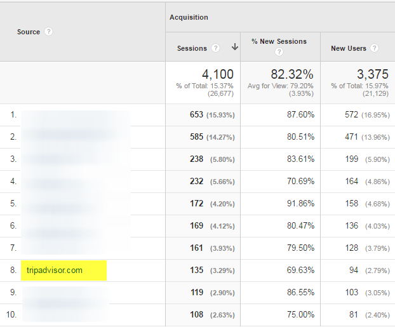Open help icon next to Sessions header
The height and width of the screenshot is (327, 395).
pos(215,48)
